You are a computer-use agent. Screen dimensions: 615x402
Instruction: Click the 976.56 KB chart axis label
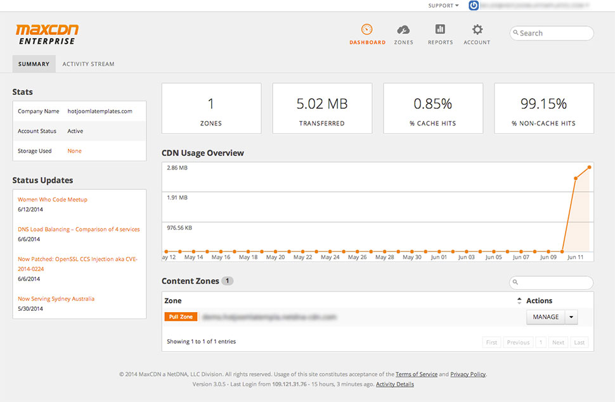click(179, 228)
